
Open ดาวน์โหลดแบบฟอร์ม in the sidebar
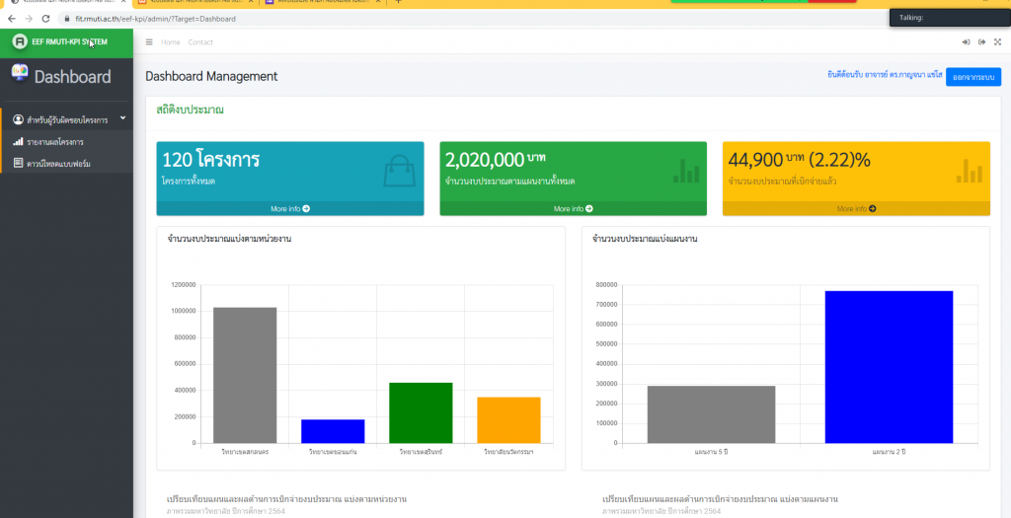[x=59, y=164]
